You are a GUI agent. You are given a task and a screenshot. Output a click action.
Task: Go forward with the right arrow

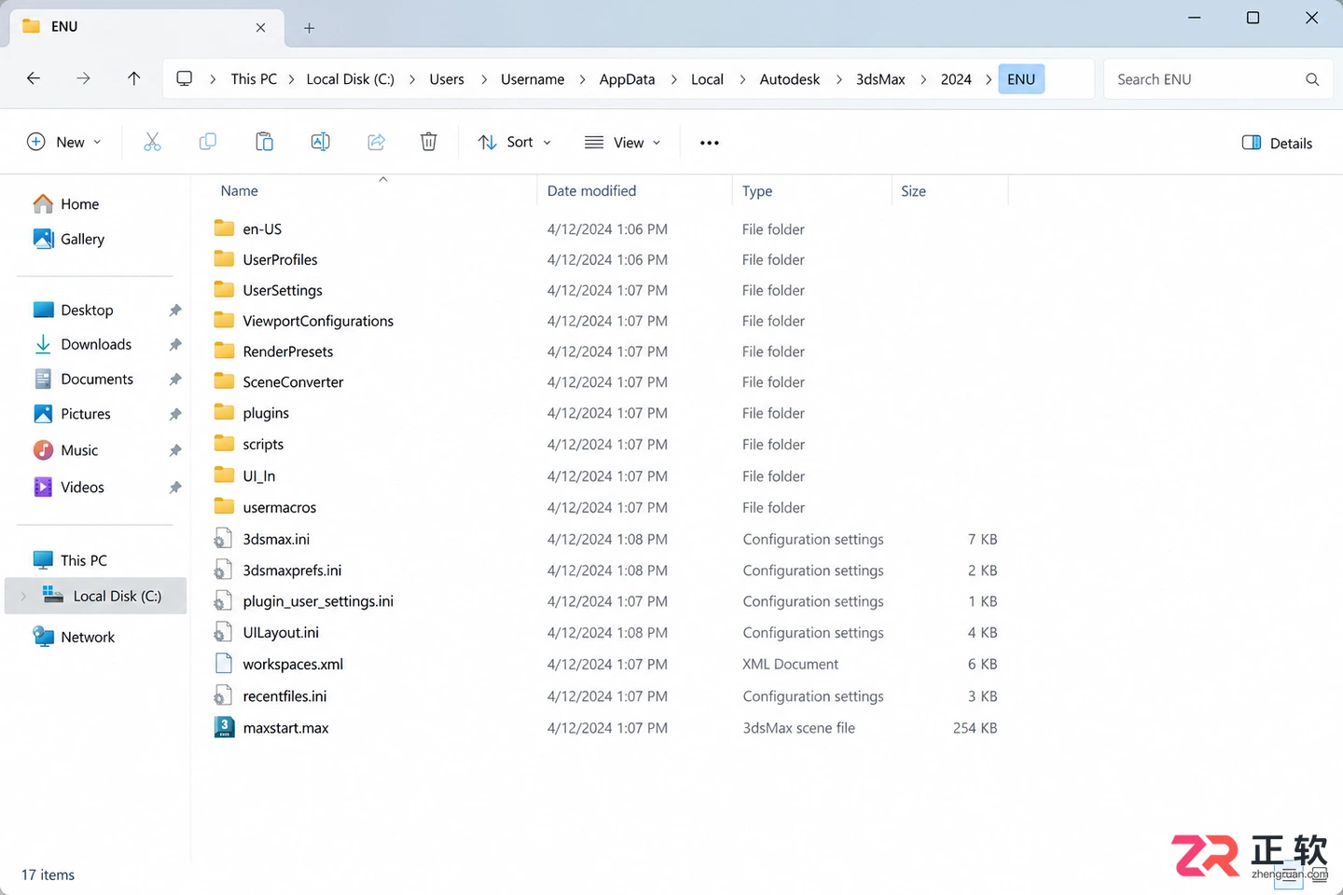point(83,78)
